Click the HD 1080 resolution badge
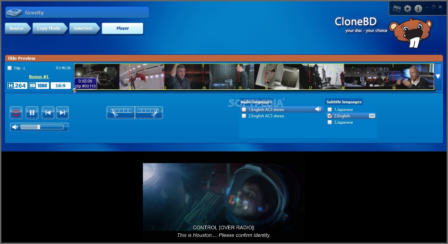 (x=39, y=86)
